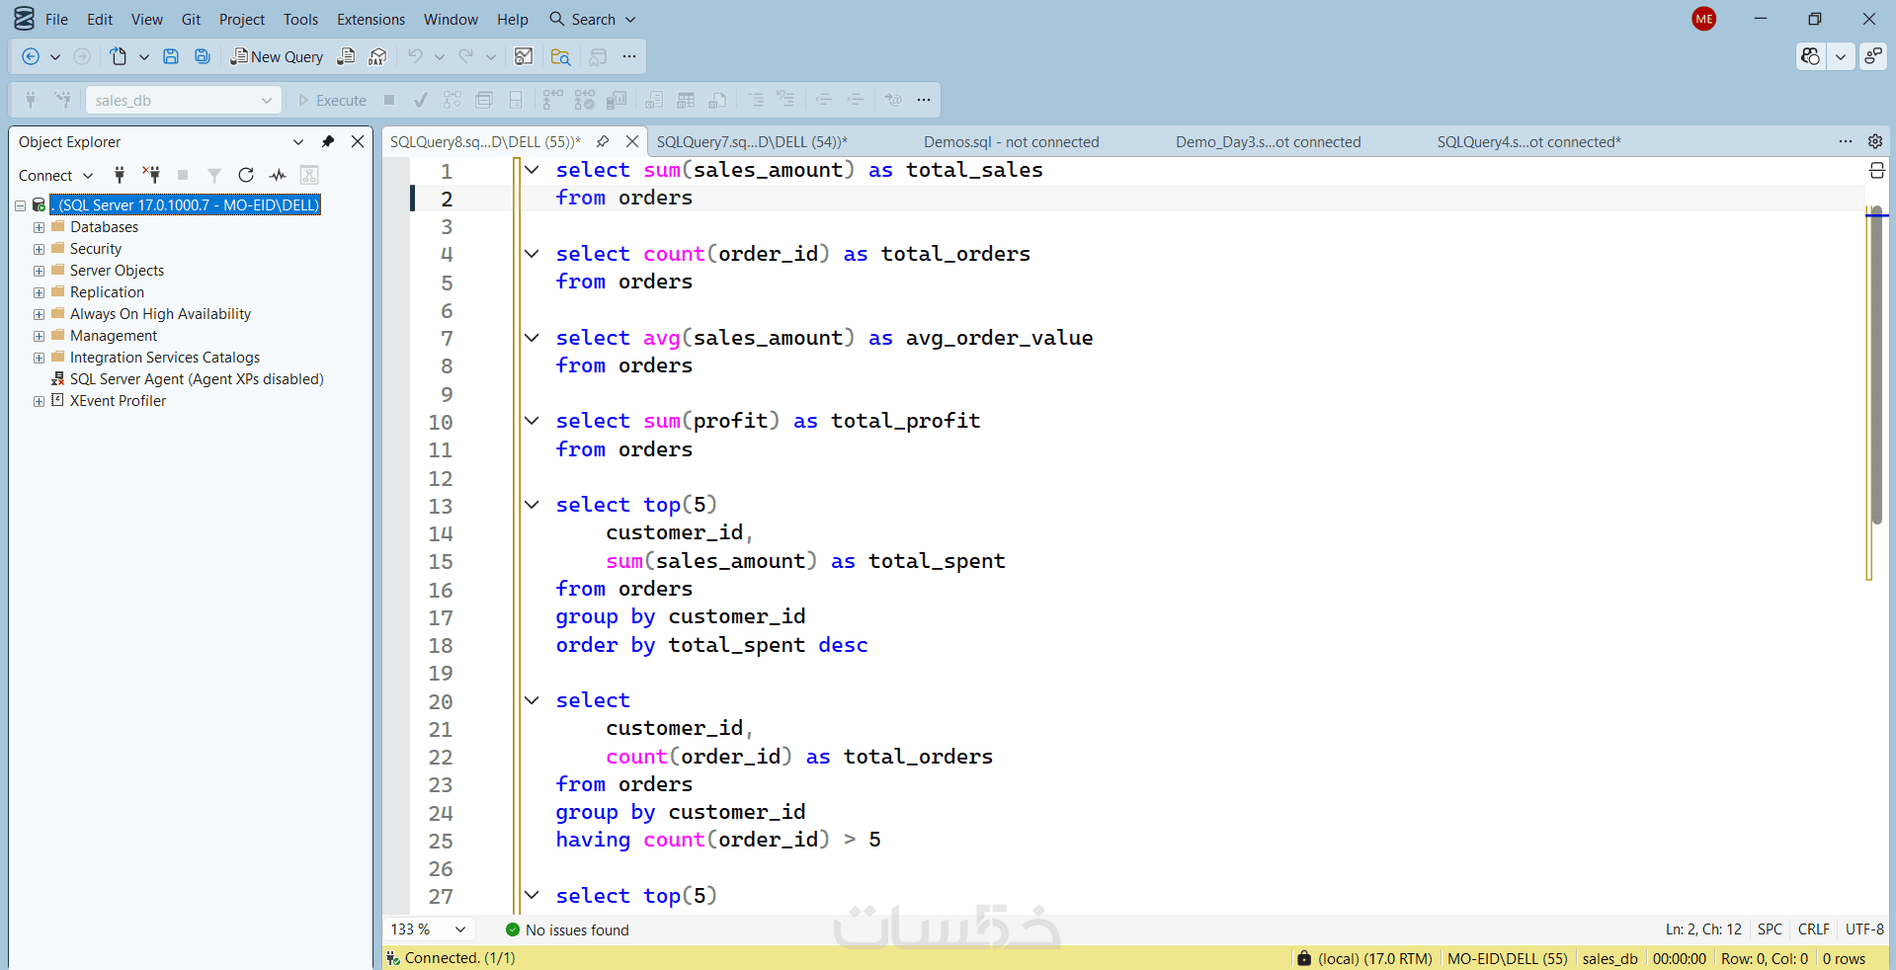Click the Disconnect icon in Object Explorer

(151, 175)
